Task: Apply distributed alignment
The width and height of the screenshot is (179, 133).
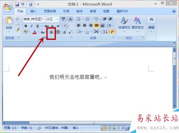Action: point(102,25)
